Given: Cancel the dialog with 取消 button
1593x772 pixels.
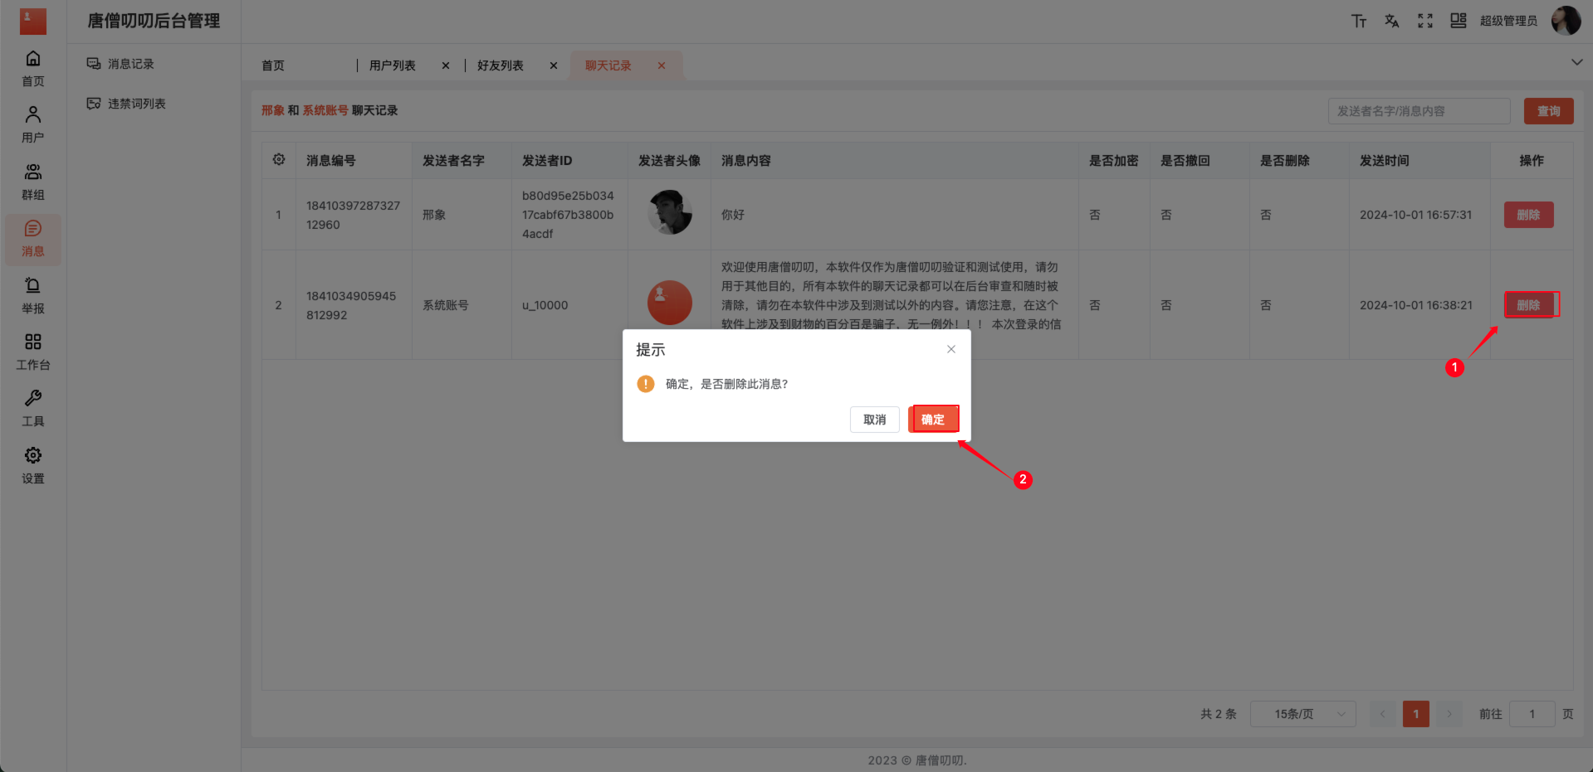Looking at the screenshot, I should pos(874,419).
